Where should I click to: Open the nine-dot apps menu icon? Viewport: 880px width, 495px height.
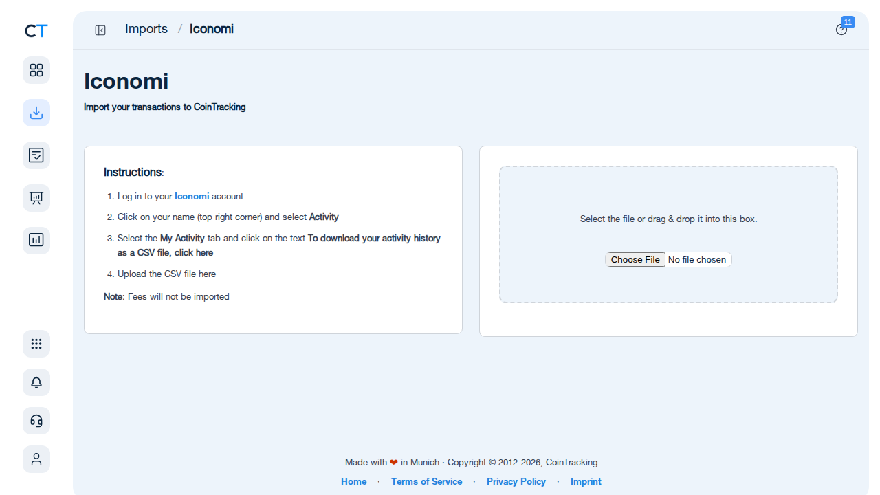(36, 344)
